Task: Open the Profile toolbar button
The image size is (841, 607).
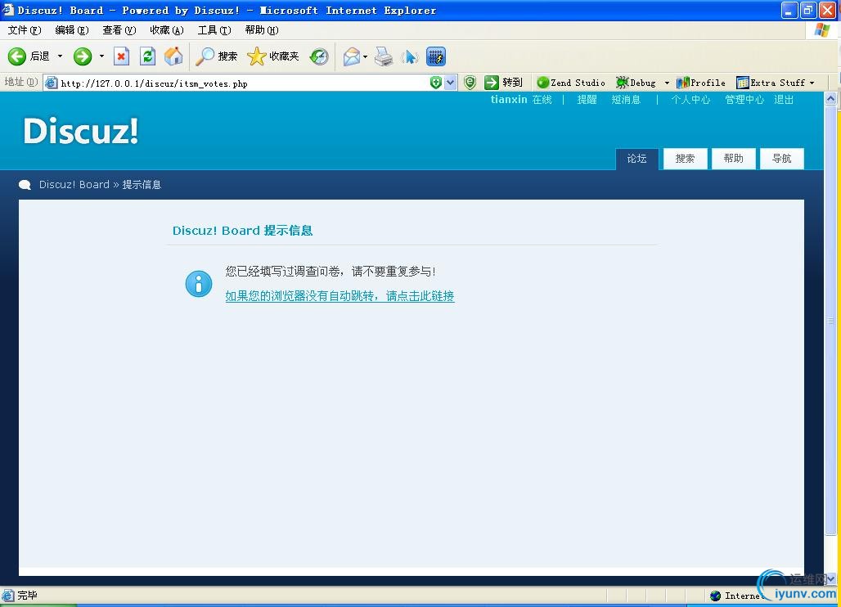Action: click(701, 83)
